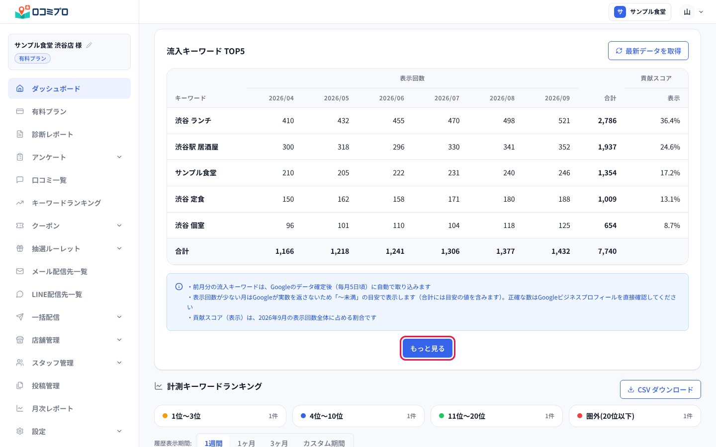Select the 1週間 period tab
Image resolution: width=716 pixels, height=447 pixels.
pyautogui.click(x=213, y=443)
